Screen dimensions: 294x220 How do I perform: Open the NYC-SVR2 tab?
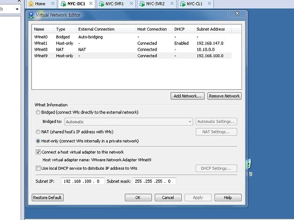click(x=156, y=4)
